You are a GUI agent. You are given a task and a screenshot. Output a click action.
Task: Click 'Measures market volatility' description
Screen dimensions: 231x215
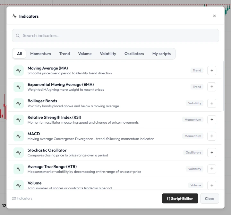[x=84, y=172]
